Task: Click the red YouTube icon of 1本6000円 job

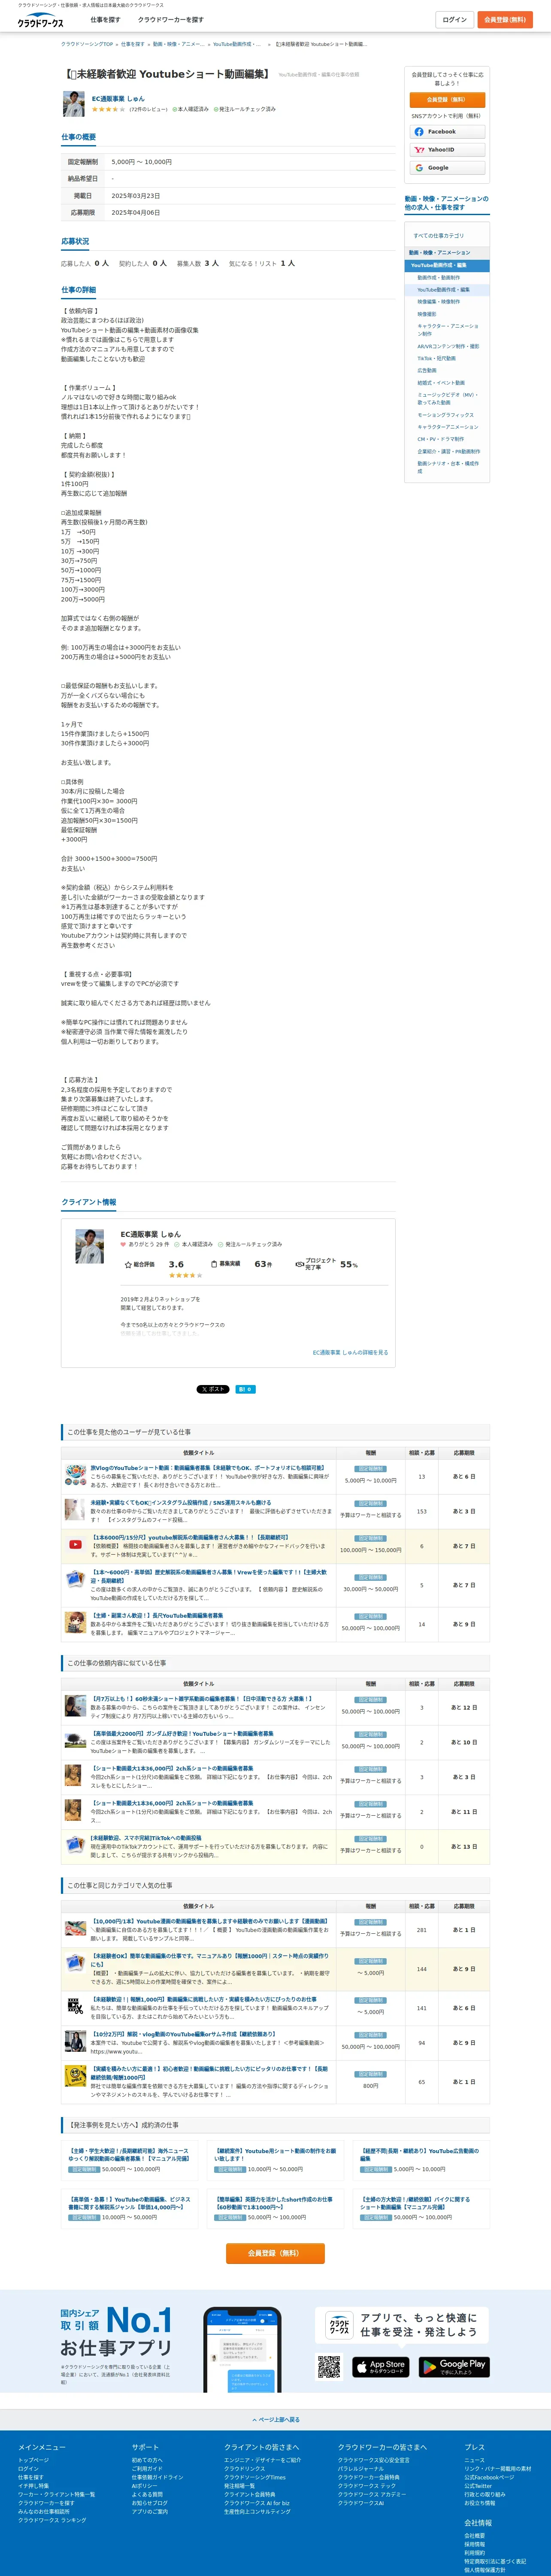Action: 75,1545
